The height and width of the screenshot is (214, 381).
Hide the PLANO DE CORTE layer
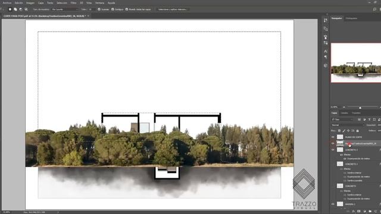333,137
